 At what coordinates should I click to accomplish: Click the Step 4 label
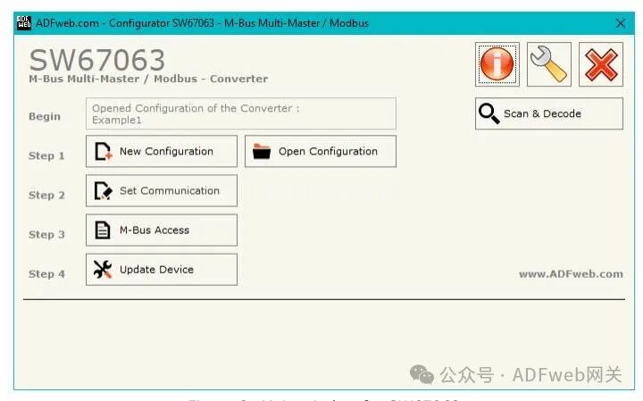46,274
